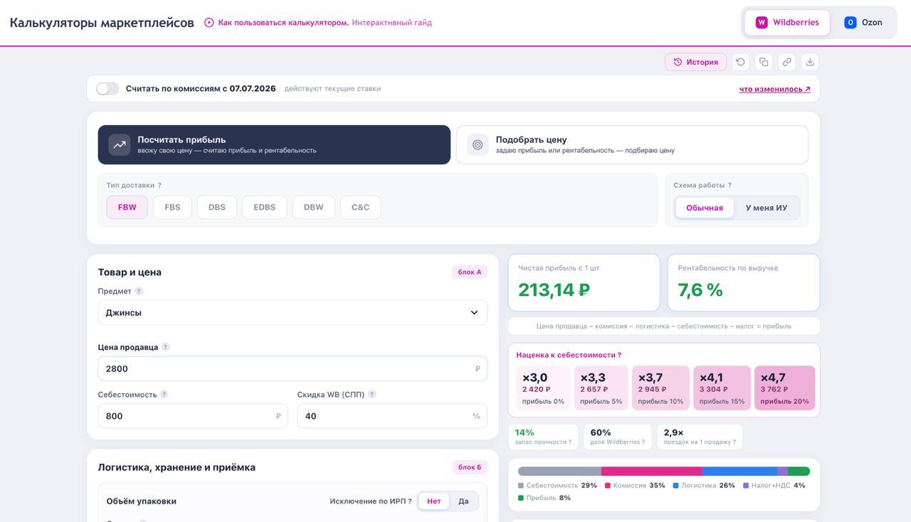Click the Налог+НДС 4% legend entry
Image resolution: width=911 pixels, height=522 pixels.
pos(774,486)
